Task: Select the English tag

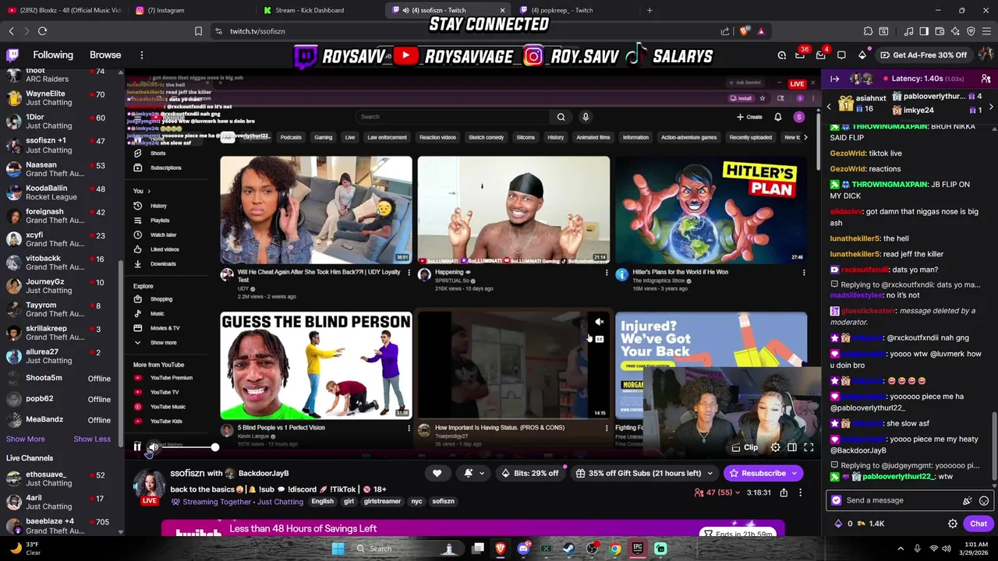Action: click(x=322, y=502)
